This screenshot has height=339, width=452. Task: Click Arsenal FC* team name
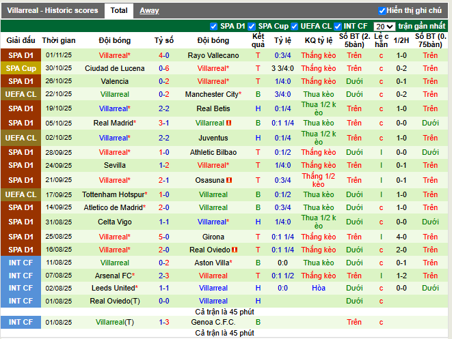[x=114, y=276]
